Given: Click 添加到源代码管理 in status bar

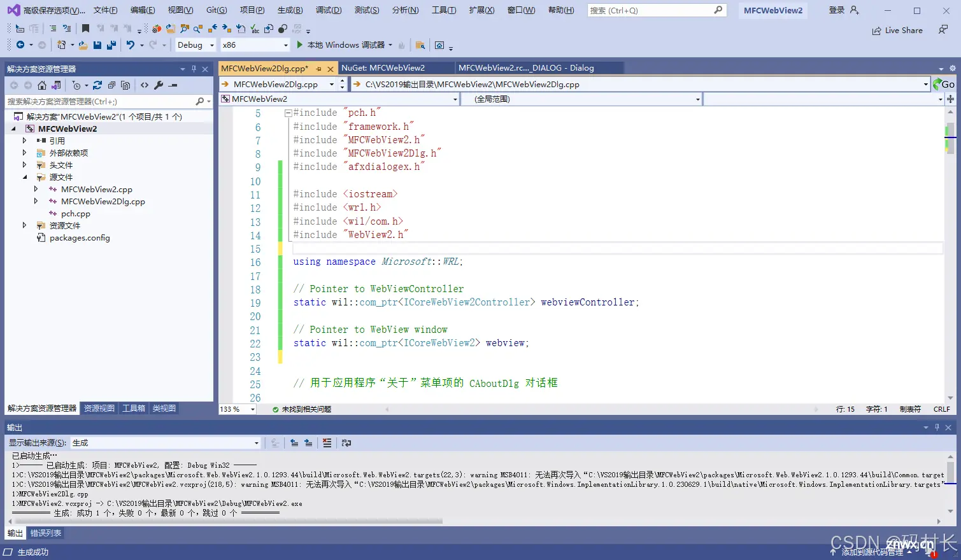Looking at the screenshot, I should (x=872, y=552).
